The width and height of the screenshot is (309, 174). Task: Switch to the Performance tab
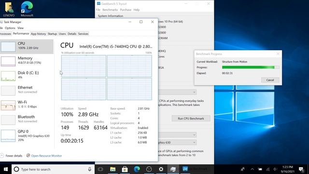pyautogui.click(x=21, y=33)
